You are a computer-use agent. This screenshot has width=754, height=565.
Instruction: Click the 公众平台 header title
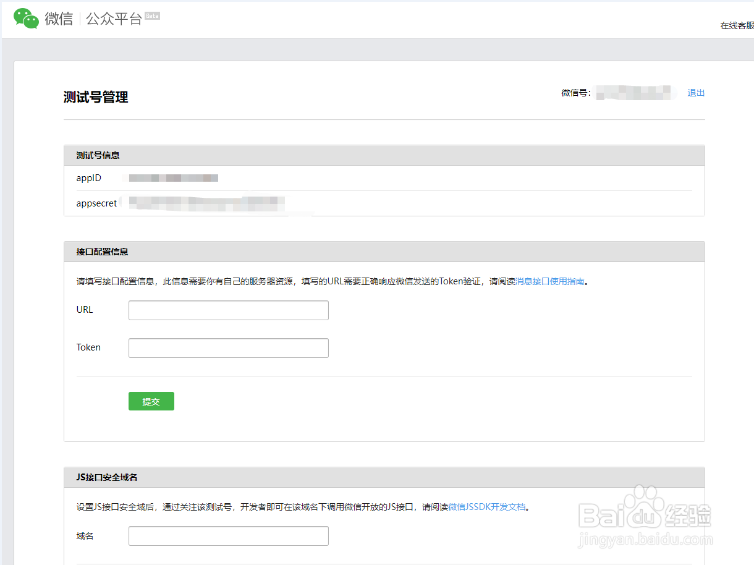[x=114, y=19]
